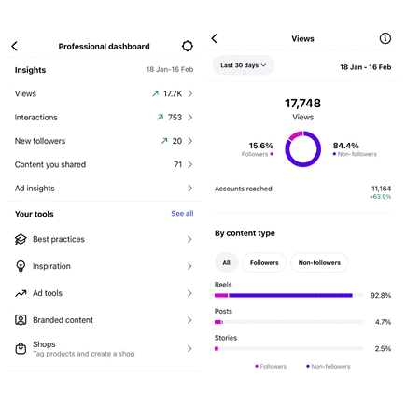Click the By content type heading
The width and height of the screenshot is (406, 406).
pyautogui.click(x=245, y=233)
